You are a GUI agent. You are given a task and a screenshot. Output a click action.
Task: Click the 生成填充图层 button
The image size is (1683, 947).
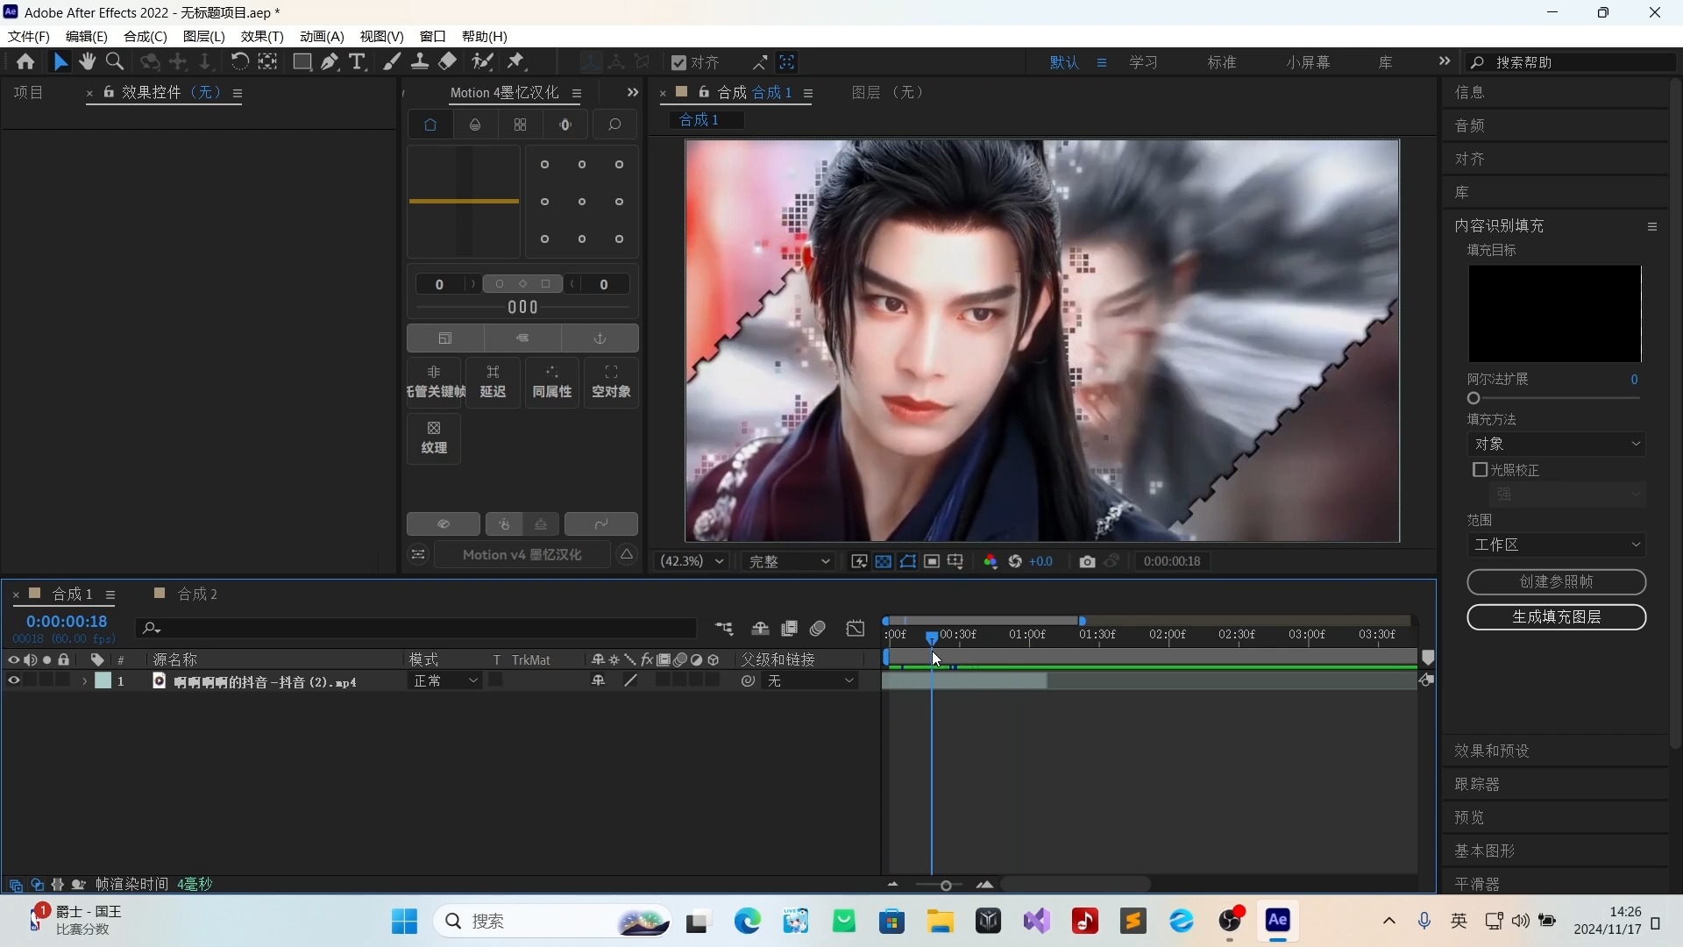[x=1557, y=617]
